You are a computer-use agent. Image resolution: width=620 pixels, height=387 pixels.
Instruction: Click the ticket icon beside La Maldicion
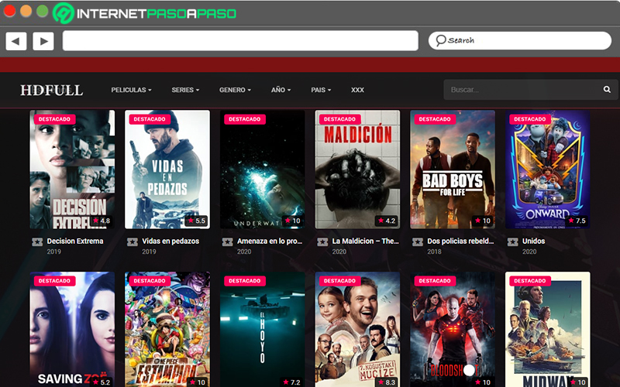(322, 241)
